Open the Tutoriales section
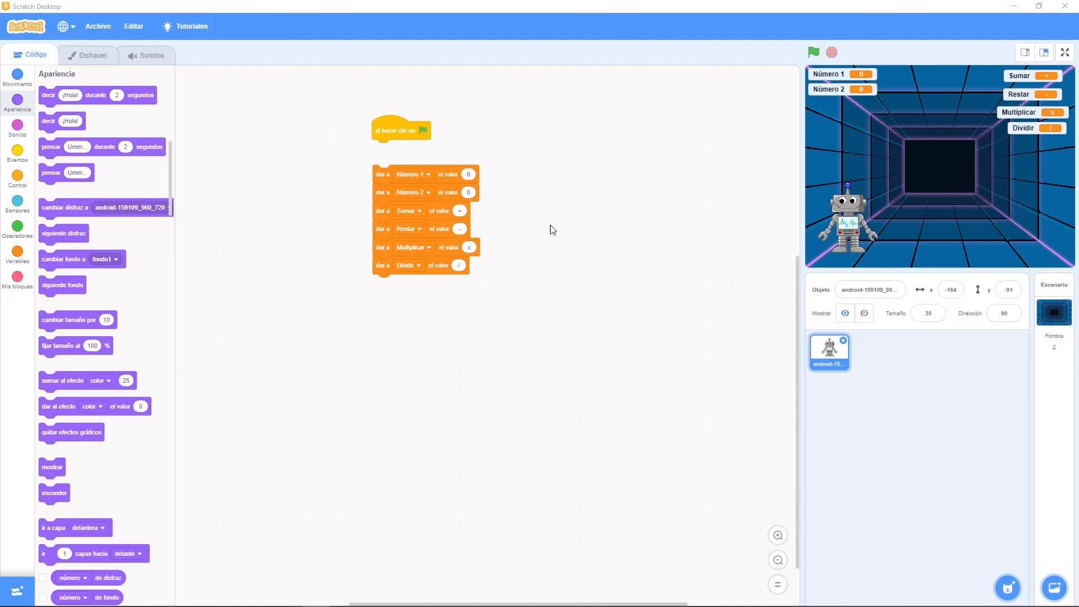 tap(185, 26)
